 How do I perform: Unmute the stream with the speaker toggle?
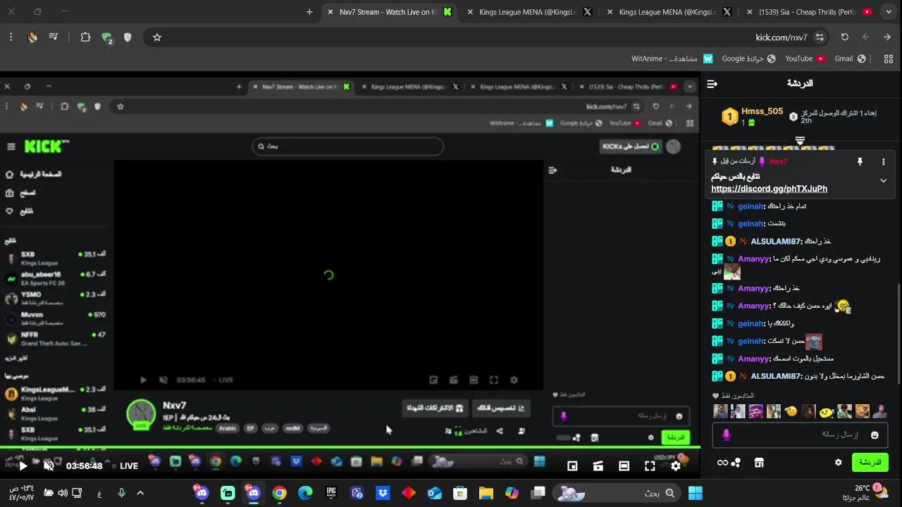point(49,465)
